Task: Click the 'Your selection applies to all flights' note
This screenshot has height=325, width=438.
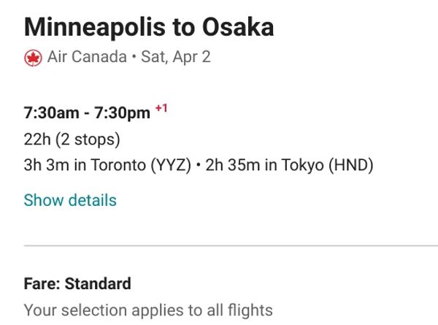Action: [x=148, y=310]
